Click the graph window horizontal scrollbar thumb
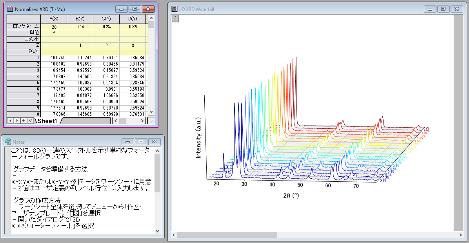Screen dimensions: 469x243 pos(227,235)
